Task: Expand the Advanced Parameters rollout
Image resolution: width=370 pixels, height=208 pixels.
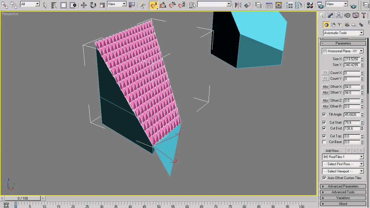Action: 343,186
